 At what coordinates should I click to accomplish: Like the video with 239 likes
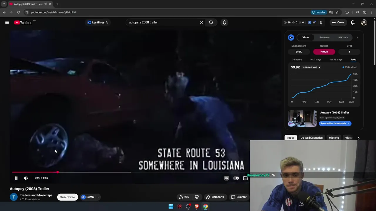(x=184, y=197)
